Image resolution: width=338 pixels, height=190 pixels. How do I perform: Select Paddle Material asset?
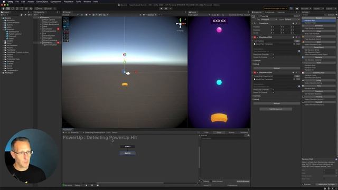[x=15, y=34]
